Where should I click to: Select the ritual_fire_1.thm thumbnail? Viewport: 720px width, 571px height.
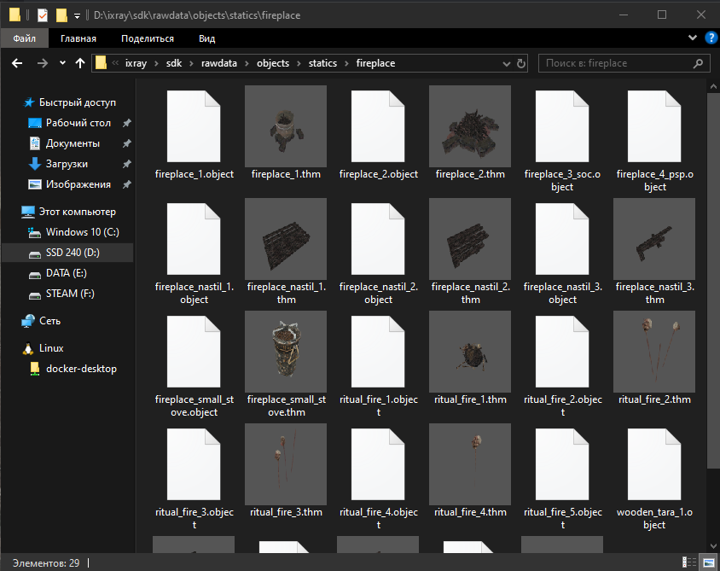[470, 352]
